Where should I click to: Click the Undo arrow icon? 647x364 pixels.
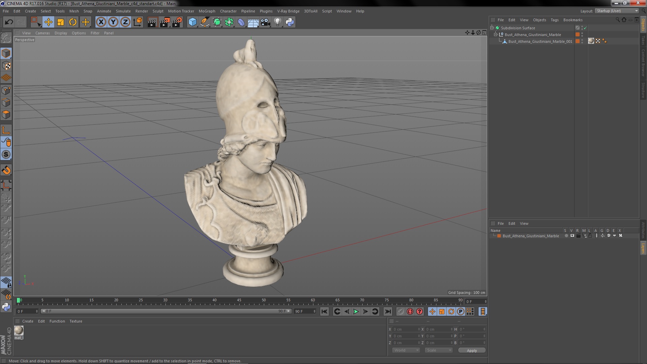9,22
